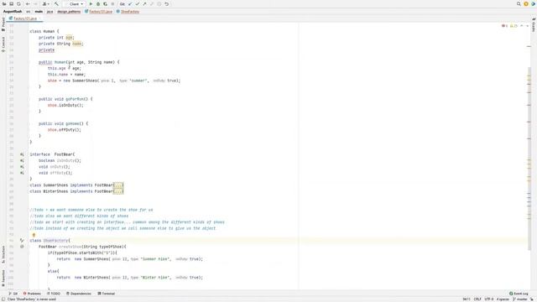
Task: Click the design_patterns breadcrumb
Action: point(69,11)
